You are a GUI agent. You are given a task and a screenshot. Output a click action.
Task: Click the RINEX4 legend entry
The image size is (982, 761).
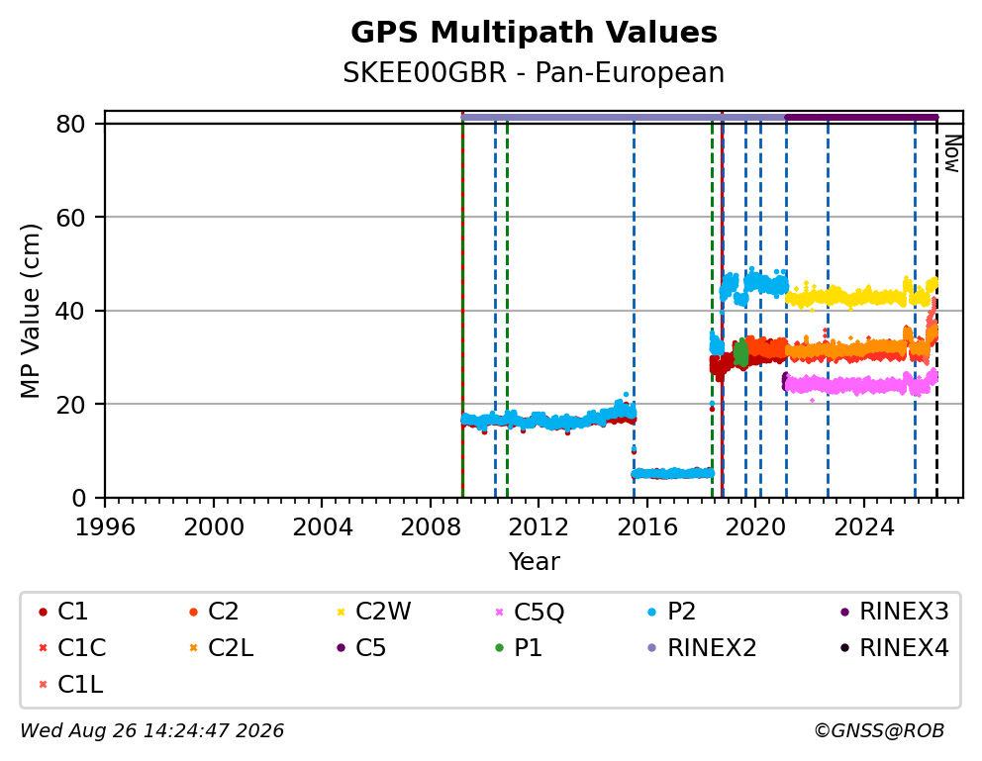click(894, 648)
